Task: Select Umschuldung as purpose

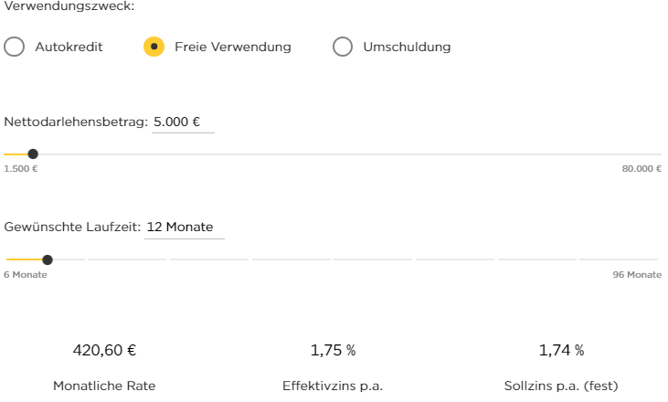Action: (343, 47)
